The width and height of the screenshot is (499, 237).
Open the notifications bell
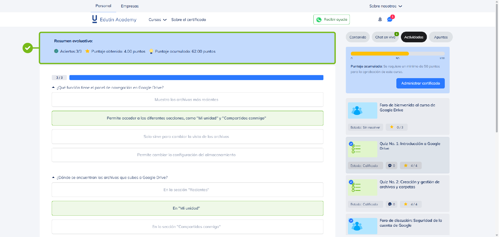380,19
